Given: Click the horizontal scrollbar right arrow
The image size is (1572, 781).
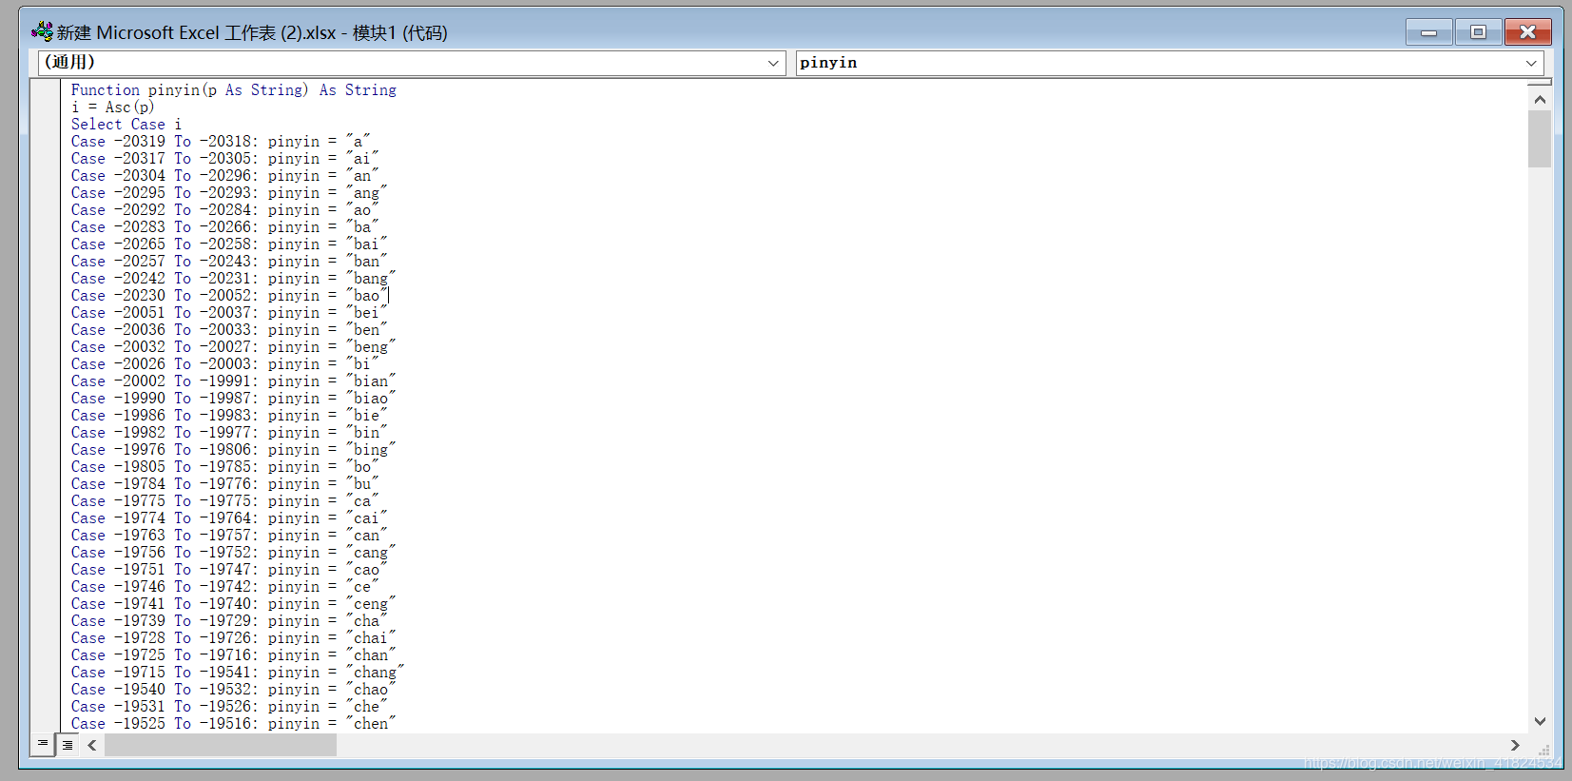Looking at the screenshot, I should click(x=1515, y=745).
